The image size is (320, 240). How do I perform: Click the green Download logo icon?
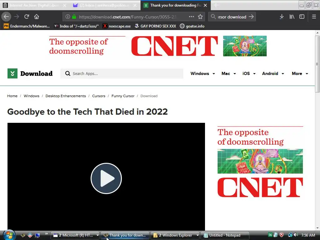pyautogui.click(x=12, y=73)
